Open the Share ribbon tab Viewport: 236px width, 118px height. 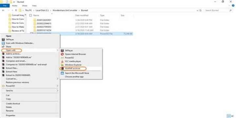[x=25, y=6]
